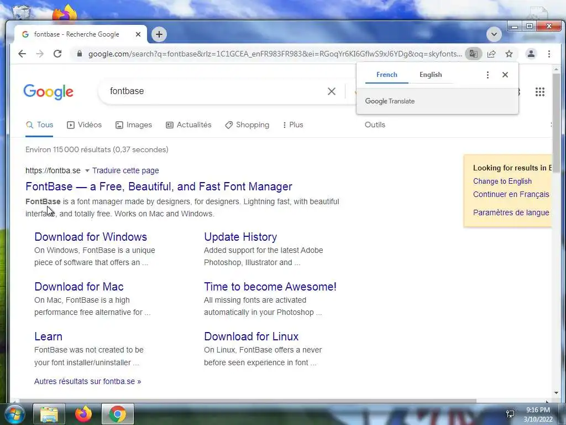566x425 pixels.
Task: Open File Explorer from the taskbar
Action: 49,414
